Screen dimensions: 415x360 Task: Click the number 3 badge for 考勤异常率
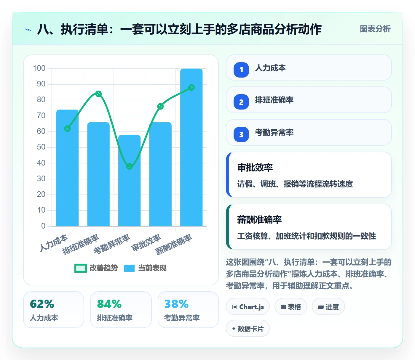(x=241, y=134)
